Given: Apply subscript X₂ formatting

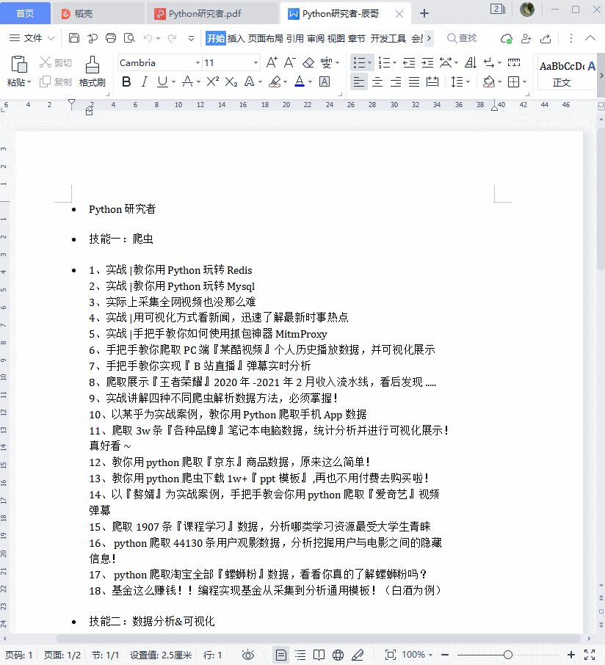Looking at the screenshot, I should click(x=231, y=81).
